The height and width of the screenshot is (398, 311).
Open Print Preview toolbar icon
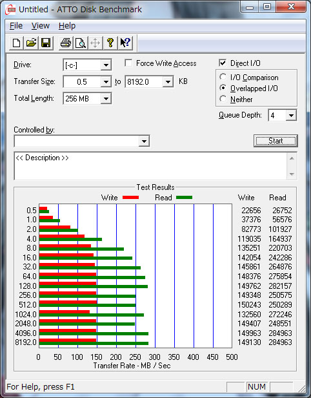(x=81, y=43)
